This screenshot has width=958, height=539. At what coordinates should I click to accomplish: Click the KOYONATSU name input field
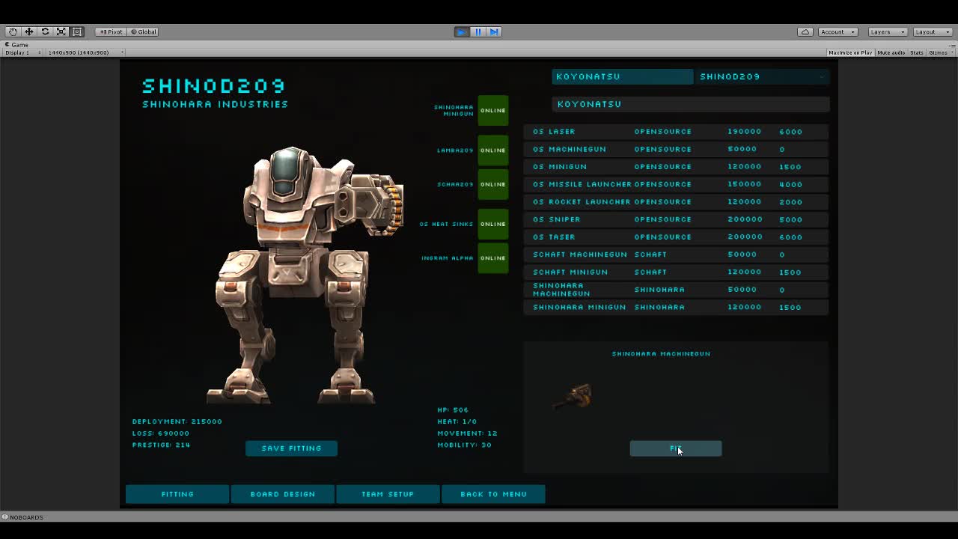(x=690, y=104)
